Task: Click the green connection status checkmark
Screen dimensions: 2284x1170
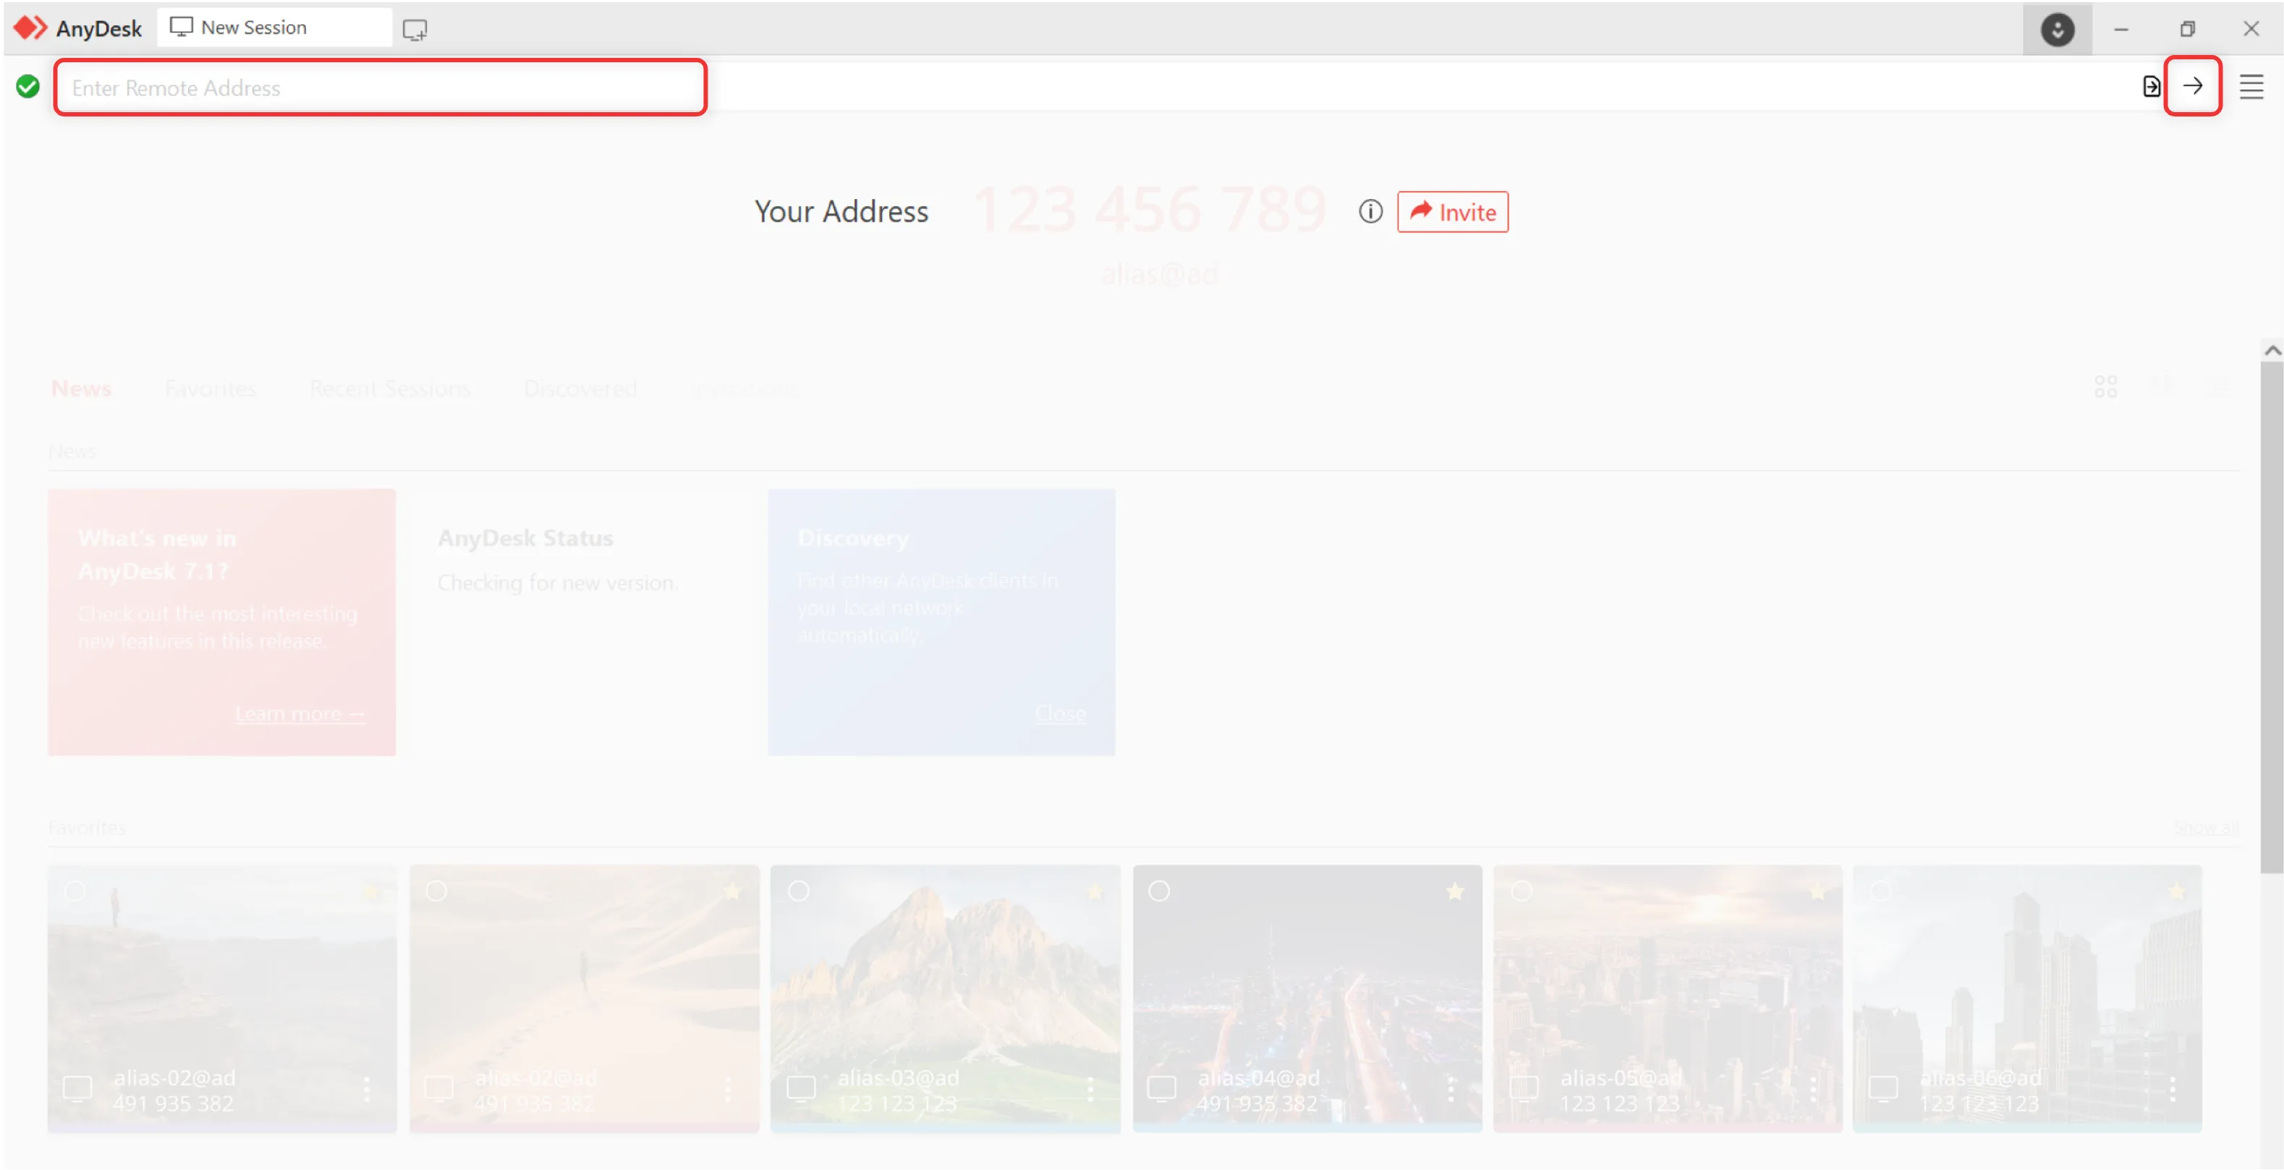Action: pyautogui.click(x=27, y=86)
